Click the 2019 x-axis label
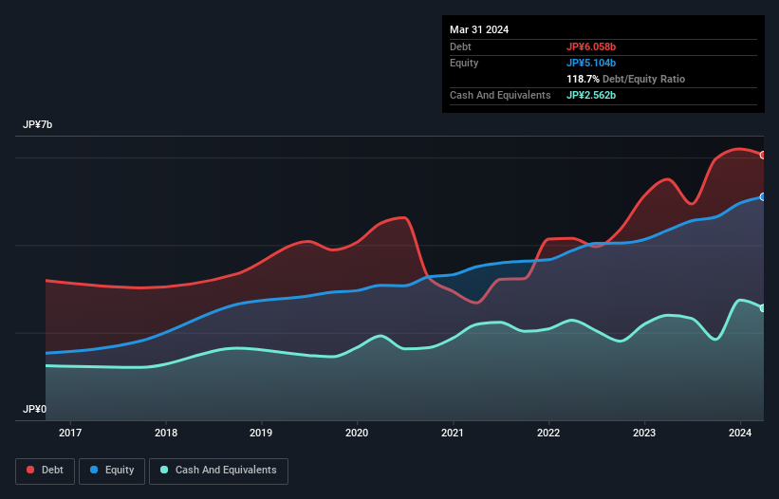779x499 pixels. (x=261, y=433)
